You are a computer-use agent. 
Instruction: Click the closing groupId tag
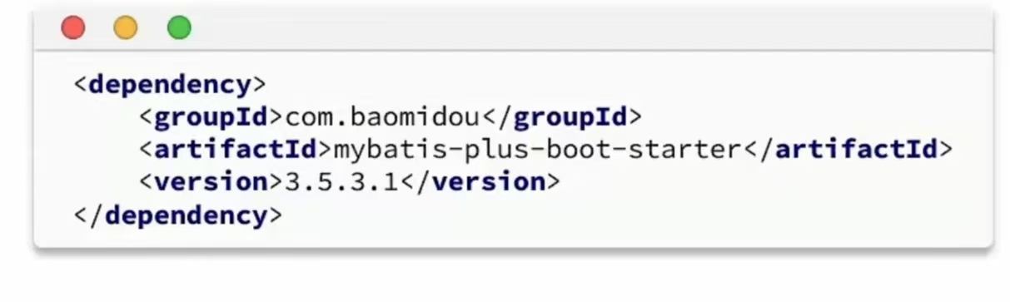click(x=562, y=117)
